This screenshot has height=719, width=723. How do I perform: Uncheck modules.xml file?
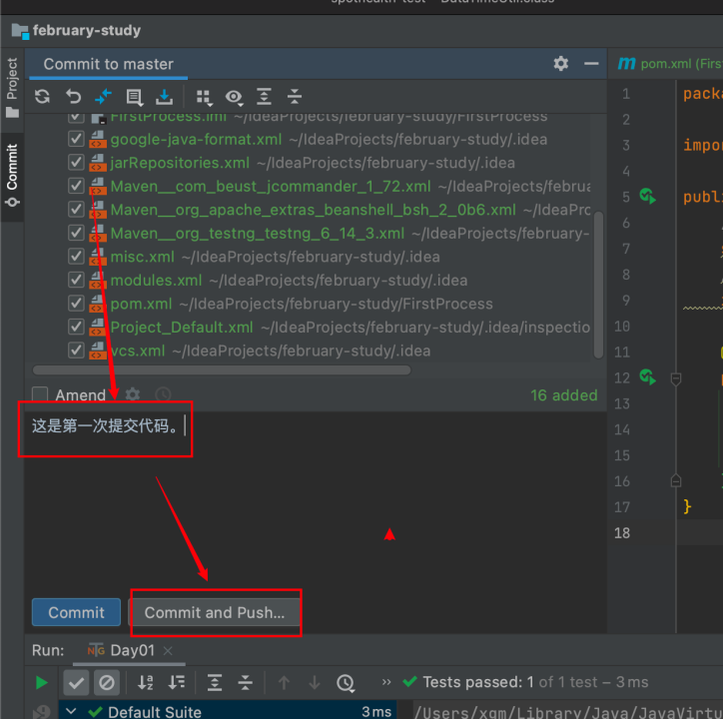76,280
